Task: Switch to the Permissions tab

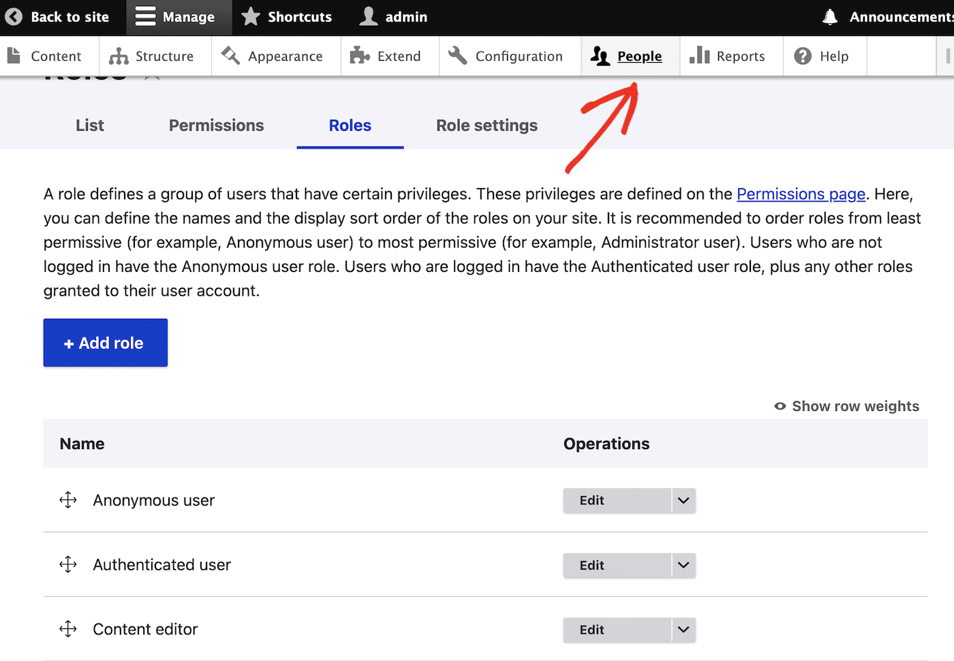Action: coord(216,125)
